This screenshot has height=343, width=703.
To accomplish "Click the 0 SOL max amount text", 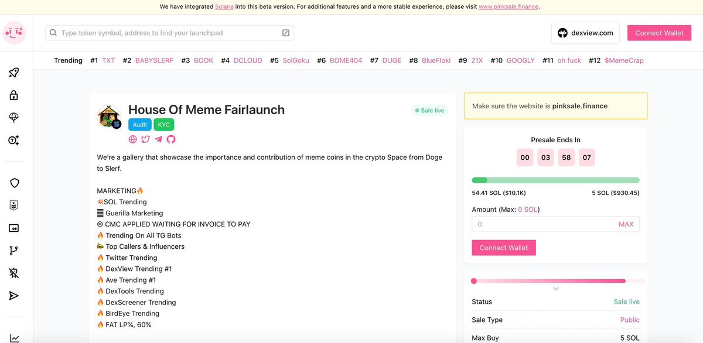I will [527, 209].
